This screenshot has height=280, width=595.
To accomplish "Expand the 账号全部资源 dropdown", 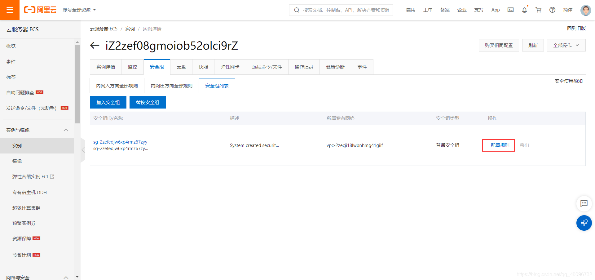I will point(79,10).
